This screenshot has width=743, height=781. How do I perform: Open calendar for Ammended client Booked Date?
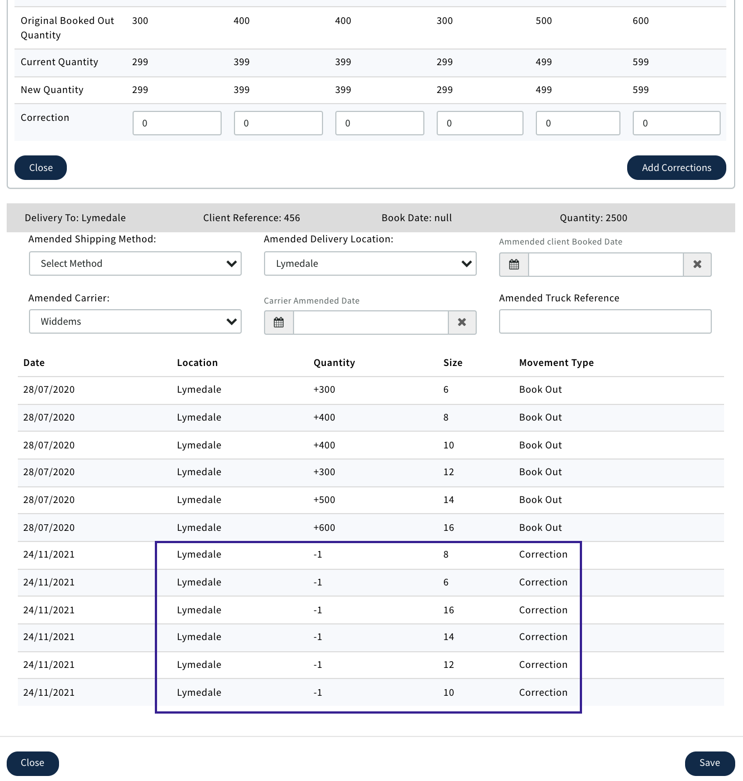coord(514,265)
